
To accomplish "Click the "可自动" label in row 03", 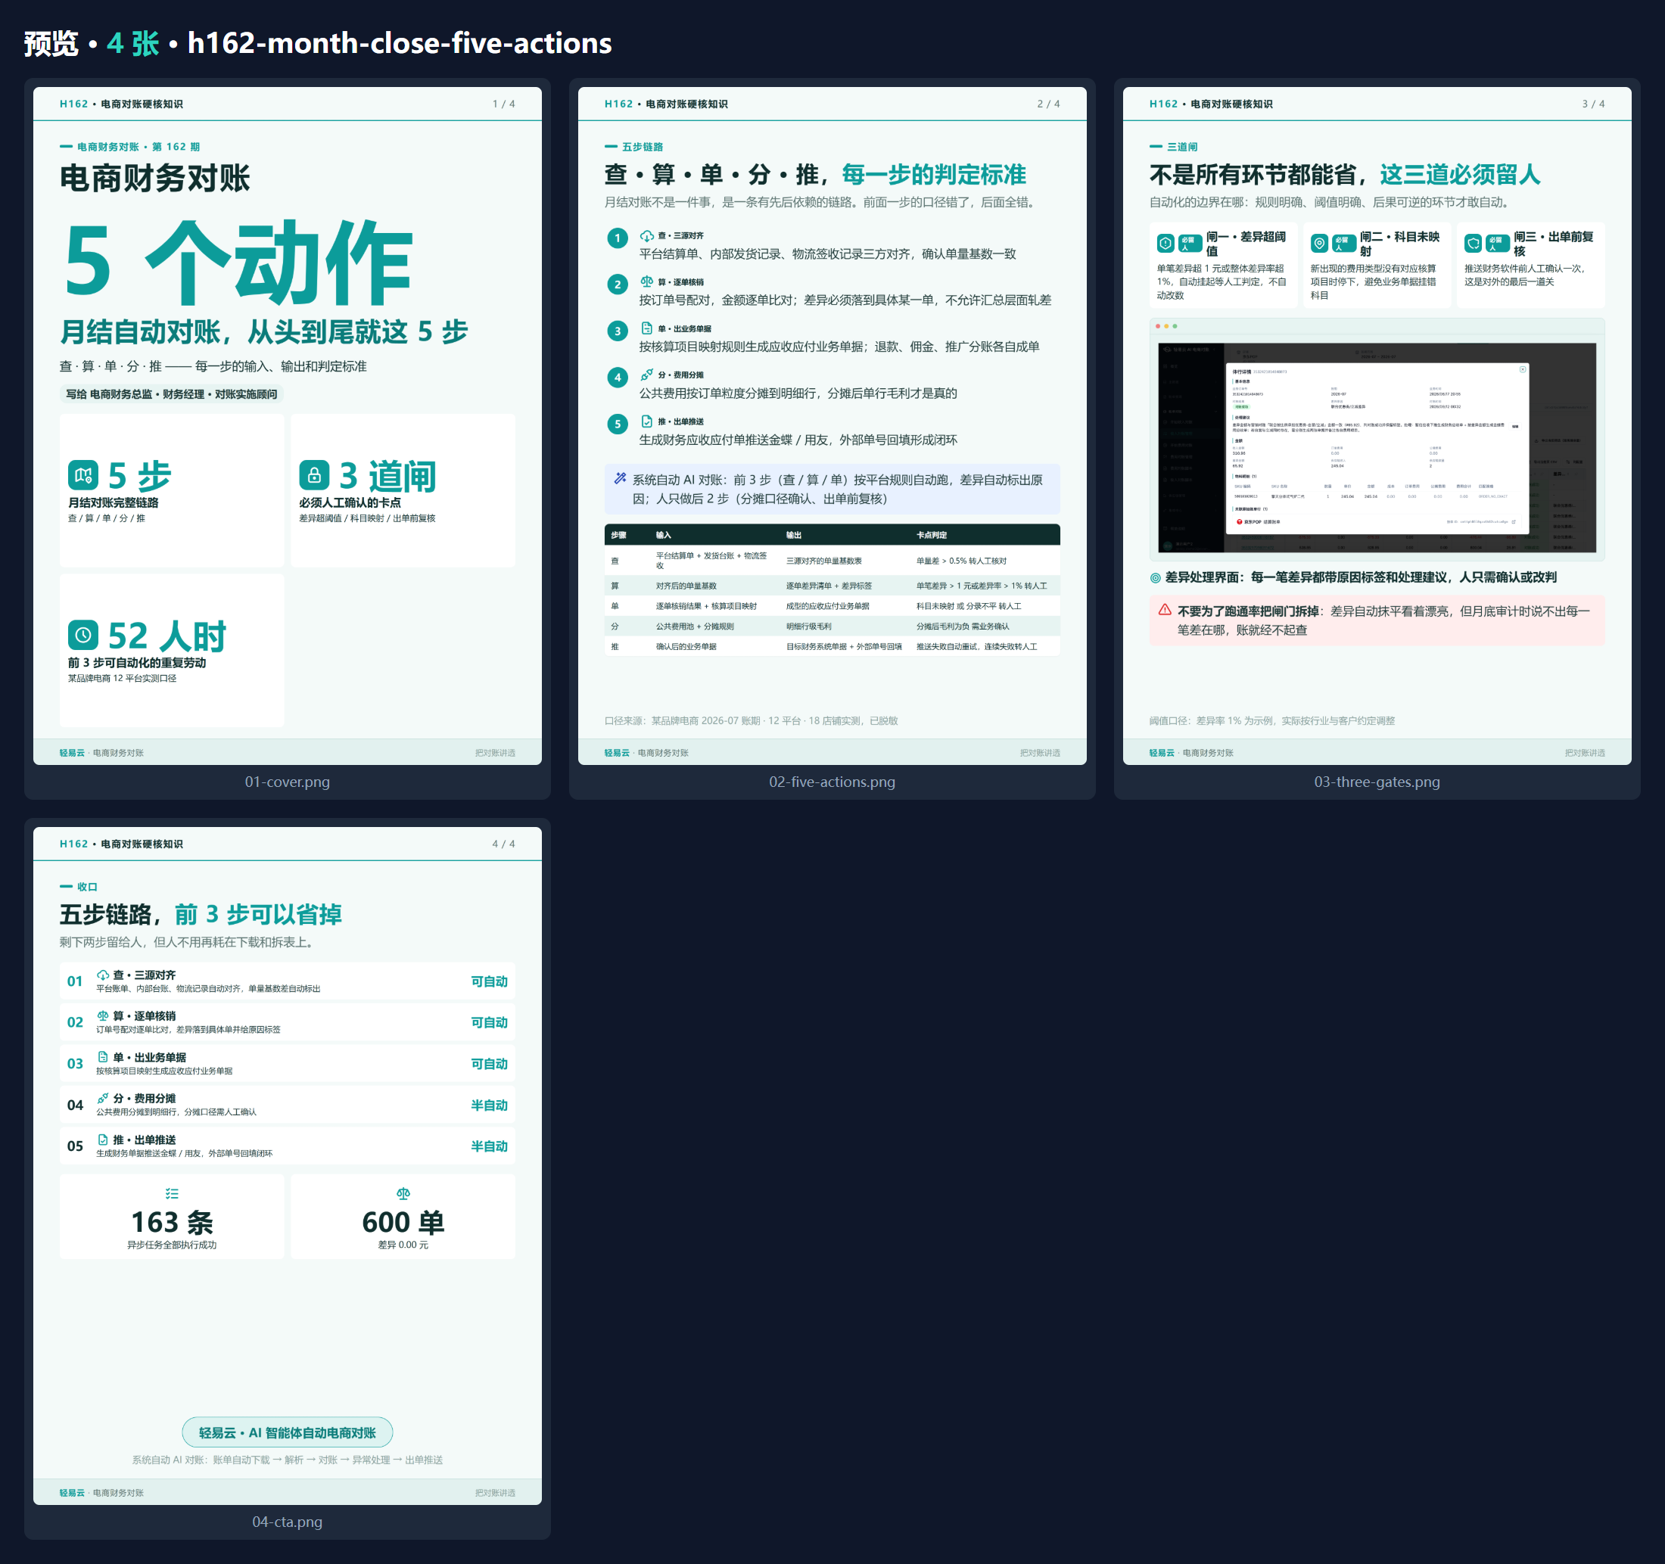I will pyautogui.click(x=489, y=1064).
